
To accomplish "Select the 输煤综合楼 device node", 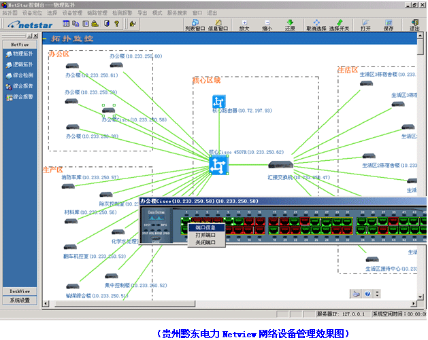I will [x=73, y=286].
